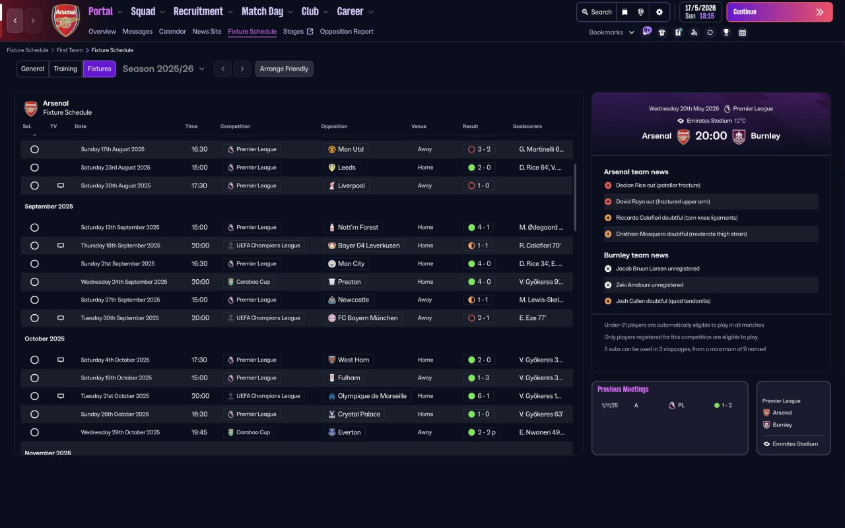
Task: Open the shirt icon in the bookmarks bar
Action: [662, 32]
